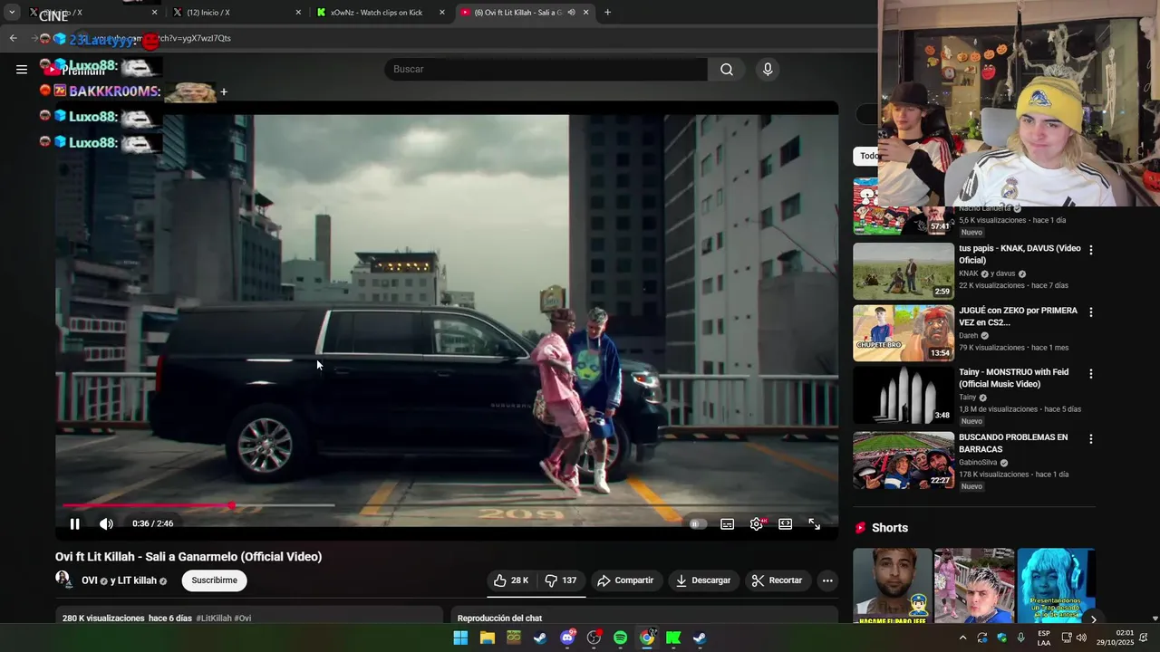
Task: Open the Kick app in the taskbar
Action: pos(673,638)
